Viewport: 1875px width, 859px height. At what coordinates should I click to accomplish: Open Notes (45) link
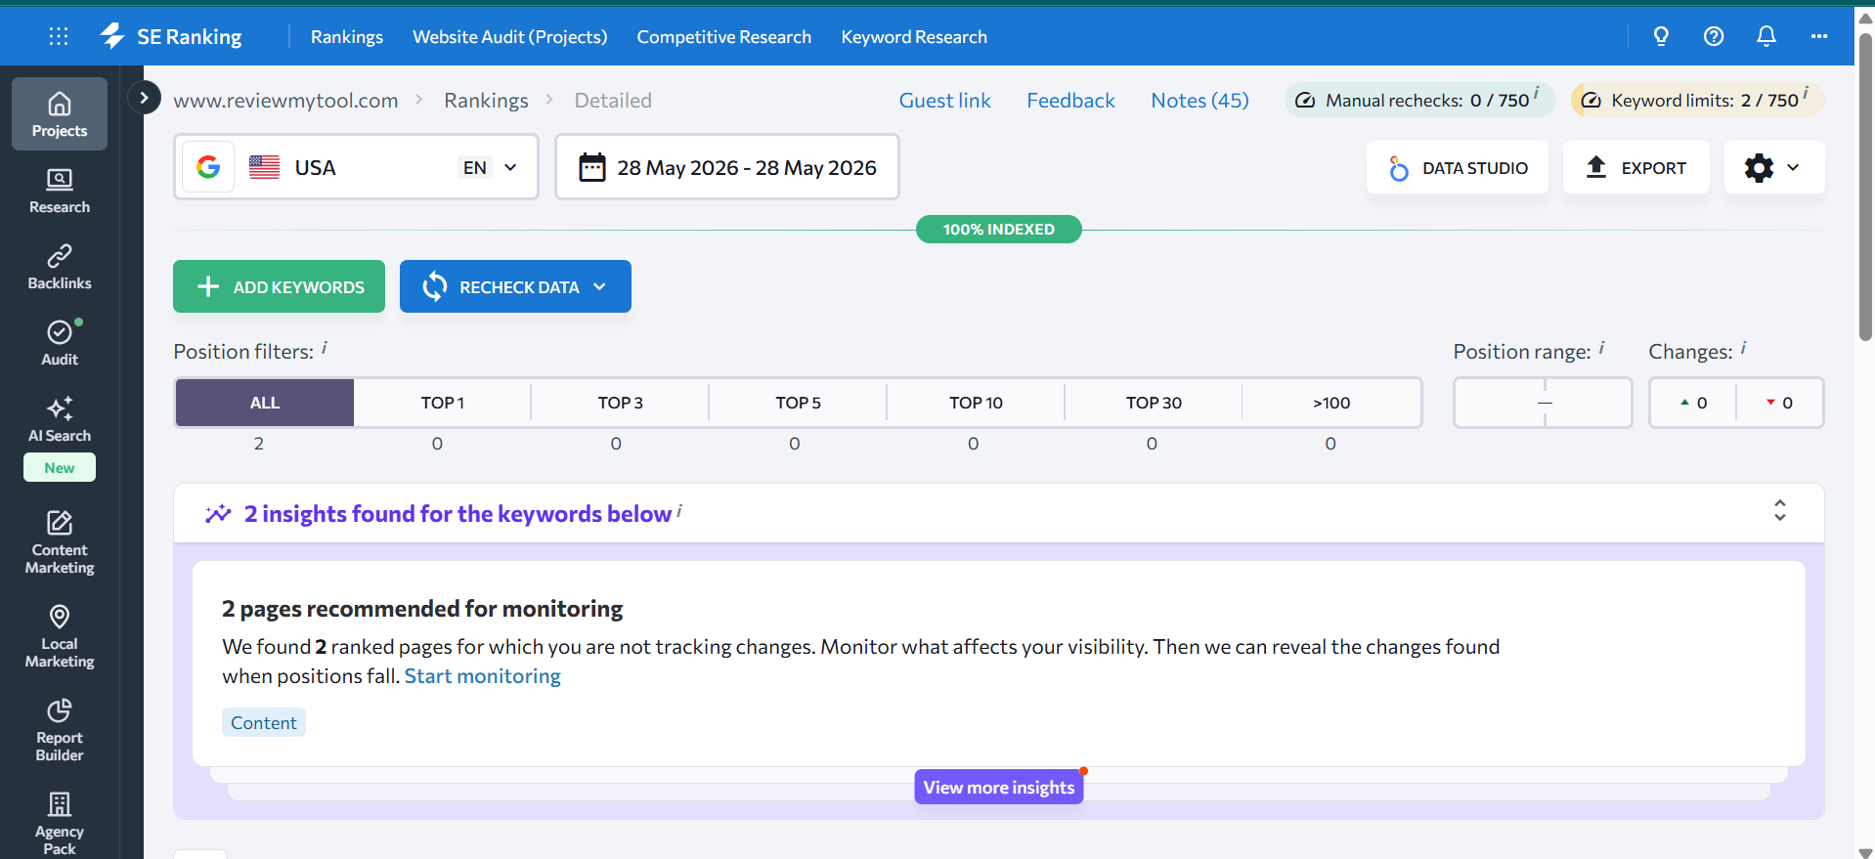pos(1199,100)
